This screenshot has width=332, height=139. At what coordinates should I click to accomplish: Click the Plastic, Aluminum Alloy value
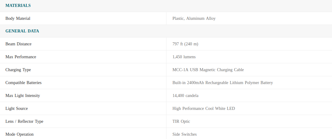coord(194,18)
